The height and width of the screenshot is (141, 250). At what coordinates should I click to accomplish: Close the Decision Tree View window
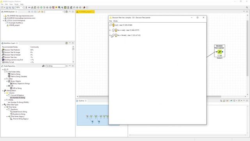204,18
